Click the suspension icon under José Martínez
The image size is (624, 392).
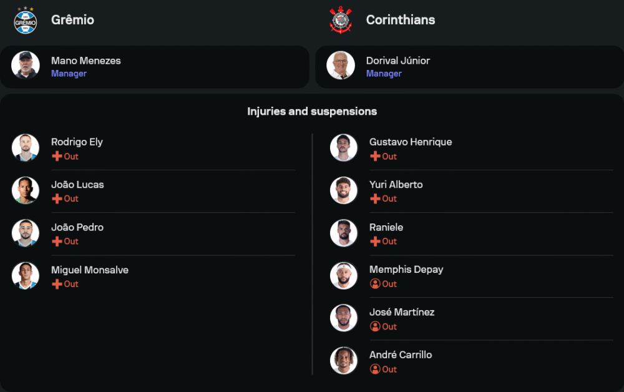pos(375,326)
